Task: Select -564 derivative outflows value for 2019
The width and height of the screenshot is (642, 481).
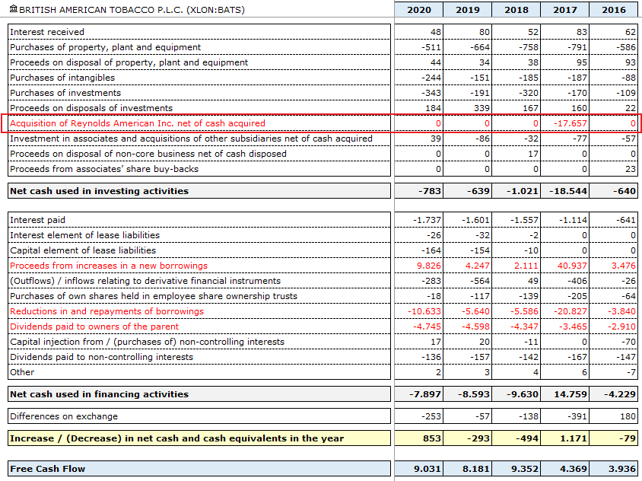Action: 480,281
